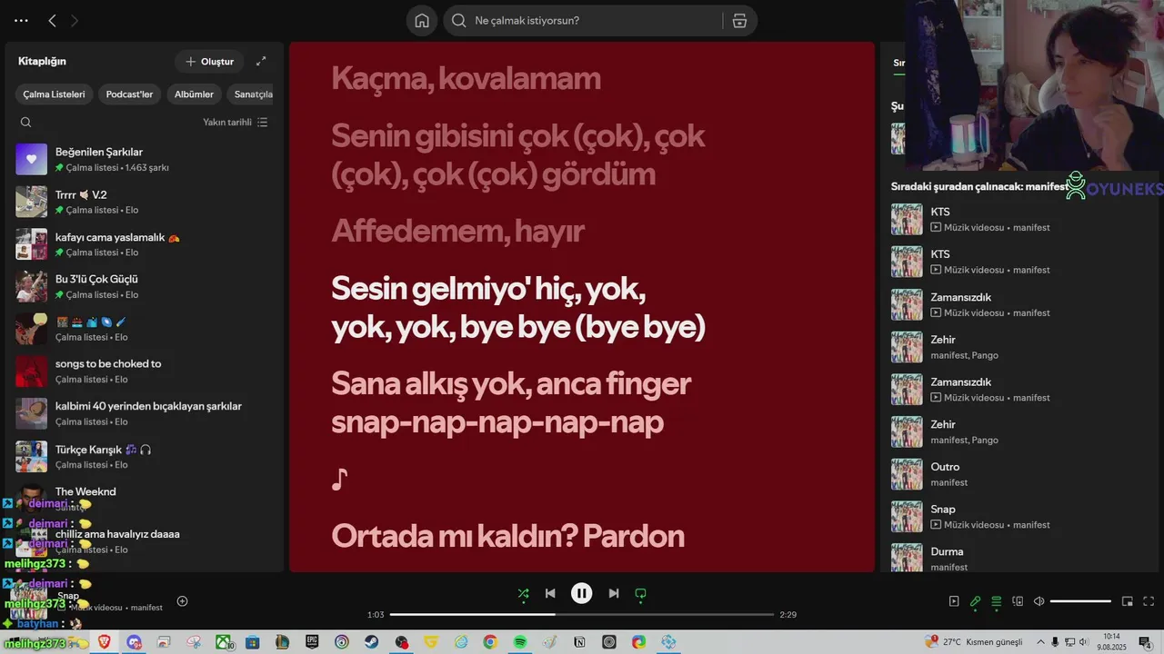Open songs to be choked to playlist
The width and height of the screenshot is (1164, 654).
(145, 371)
